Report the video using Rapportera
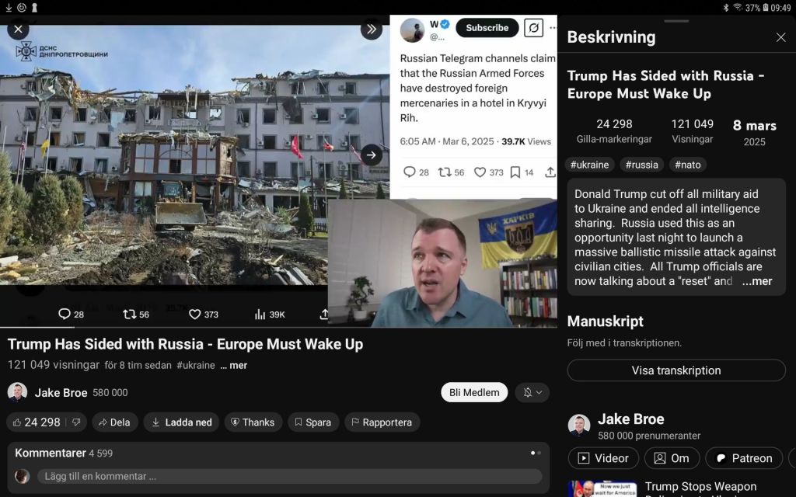Image resolution: width=796 pixels, height=497 pixels. [x=382, y=422]
